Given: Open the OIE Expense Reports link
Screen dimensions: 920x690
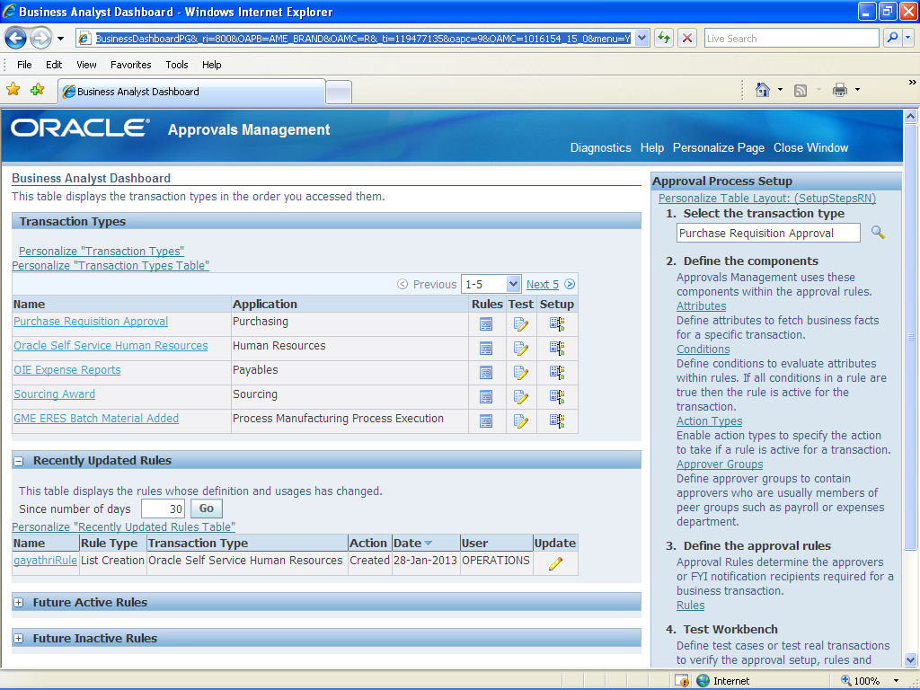Looking at the screenshot, I should pyautogui.click(x=67, y=370).
